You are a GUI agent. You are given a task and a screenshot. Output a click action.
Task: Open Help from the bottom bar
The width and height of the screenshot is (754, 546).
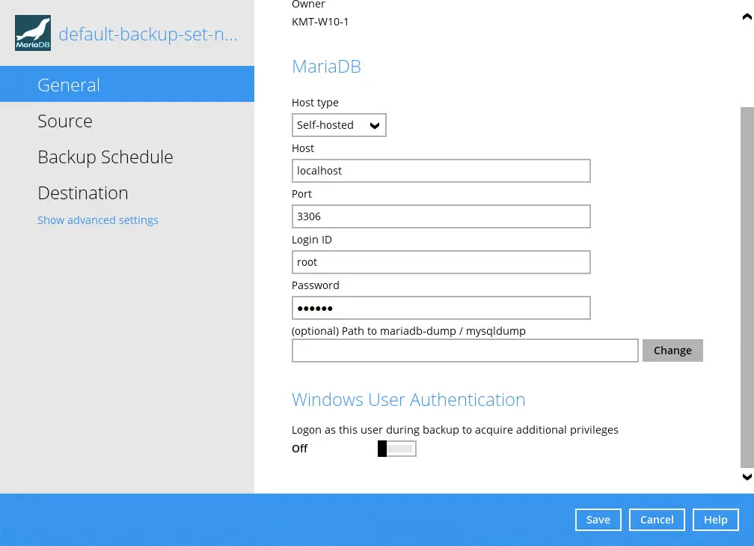coord(715,520)
